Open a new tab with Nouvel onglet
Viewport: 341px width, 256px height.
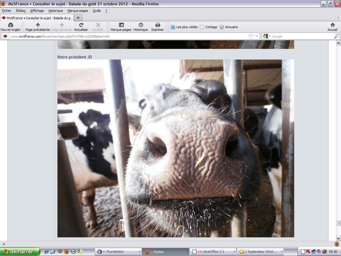click(10, 27)
